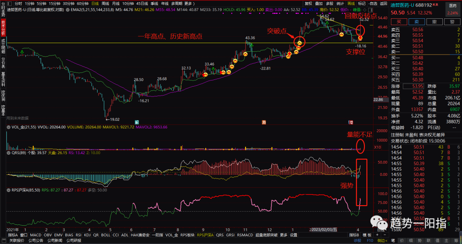The width and height of the screenshot is (462, 244).
Task: Switch to 1分钟 period
Action: tap(30, 3)
